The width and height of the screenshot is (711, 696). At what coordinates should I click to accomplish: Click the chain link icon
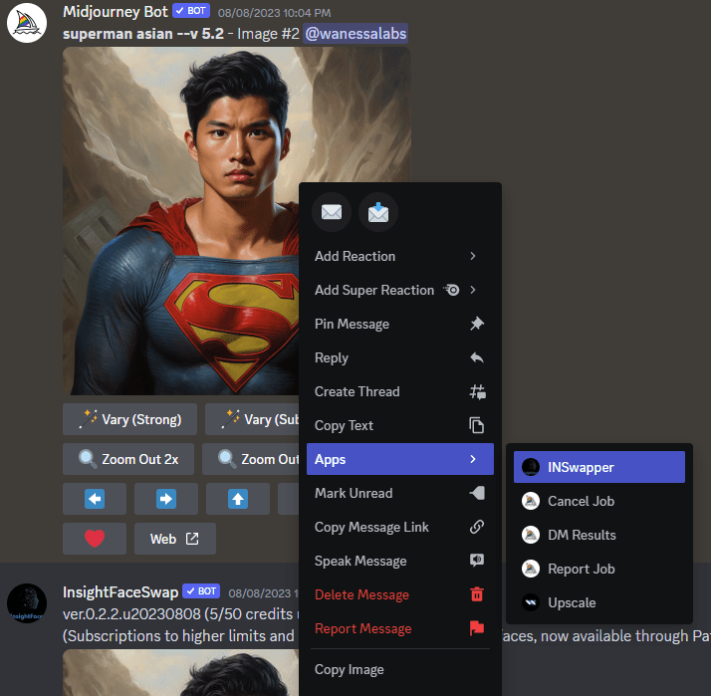[477, 527]
